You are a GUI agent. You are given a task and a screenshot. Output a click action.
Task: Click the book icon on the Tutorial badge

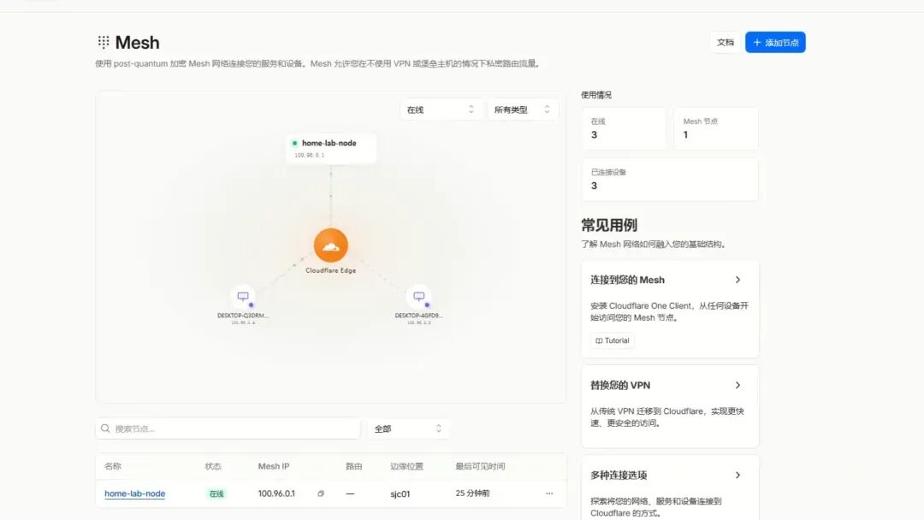[599, 340]
